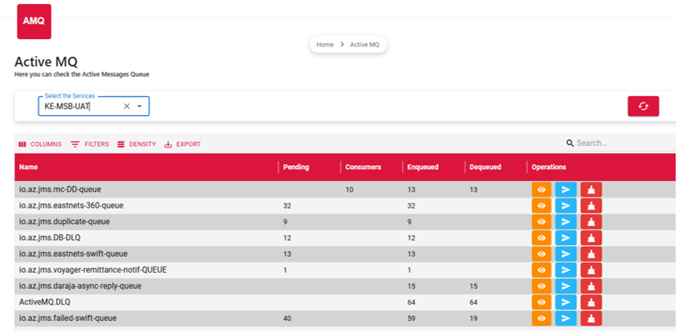Screen dimensions: 679x331
Task: Select the io.az.jms.mc-DD-queue name
Action: pos(60,189)
